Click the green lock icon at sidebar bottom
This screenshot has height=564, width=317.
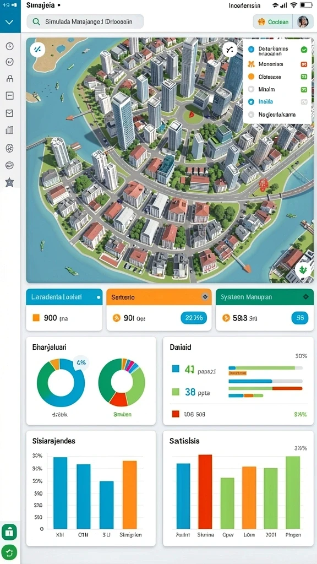(x=9, y=532)
